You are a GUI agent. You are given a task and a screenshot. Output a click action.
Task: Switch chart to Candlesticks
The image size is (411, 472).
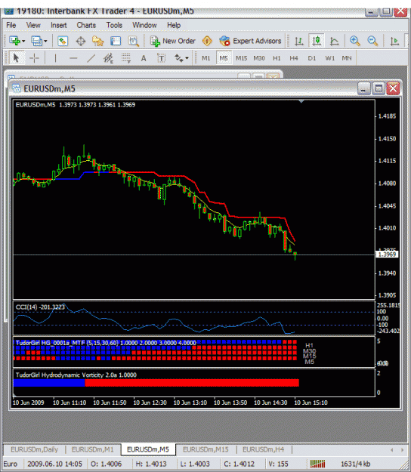316,41
